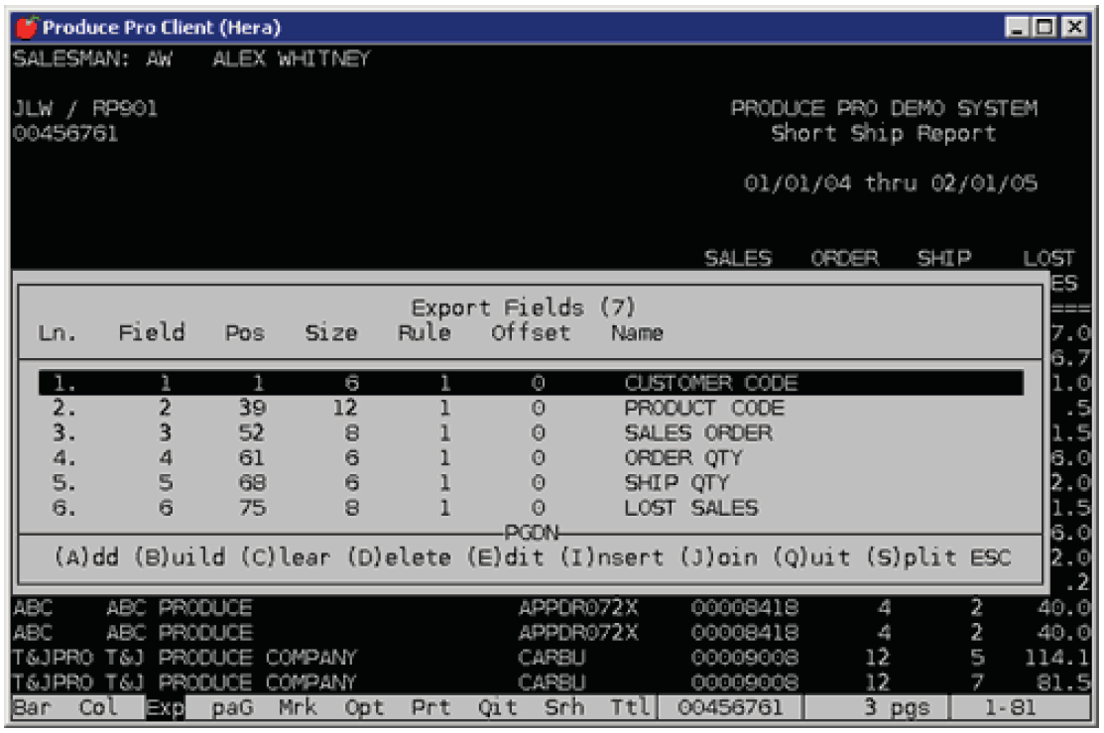
Task: Select the Bar option in bottom menu
Action: coord(33,707)
